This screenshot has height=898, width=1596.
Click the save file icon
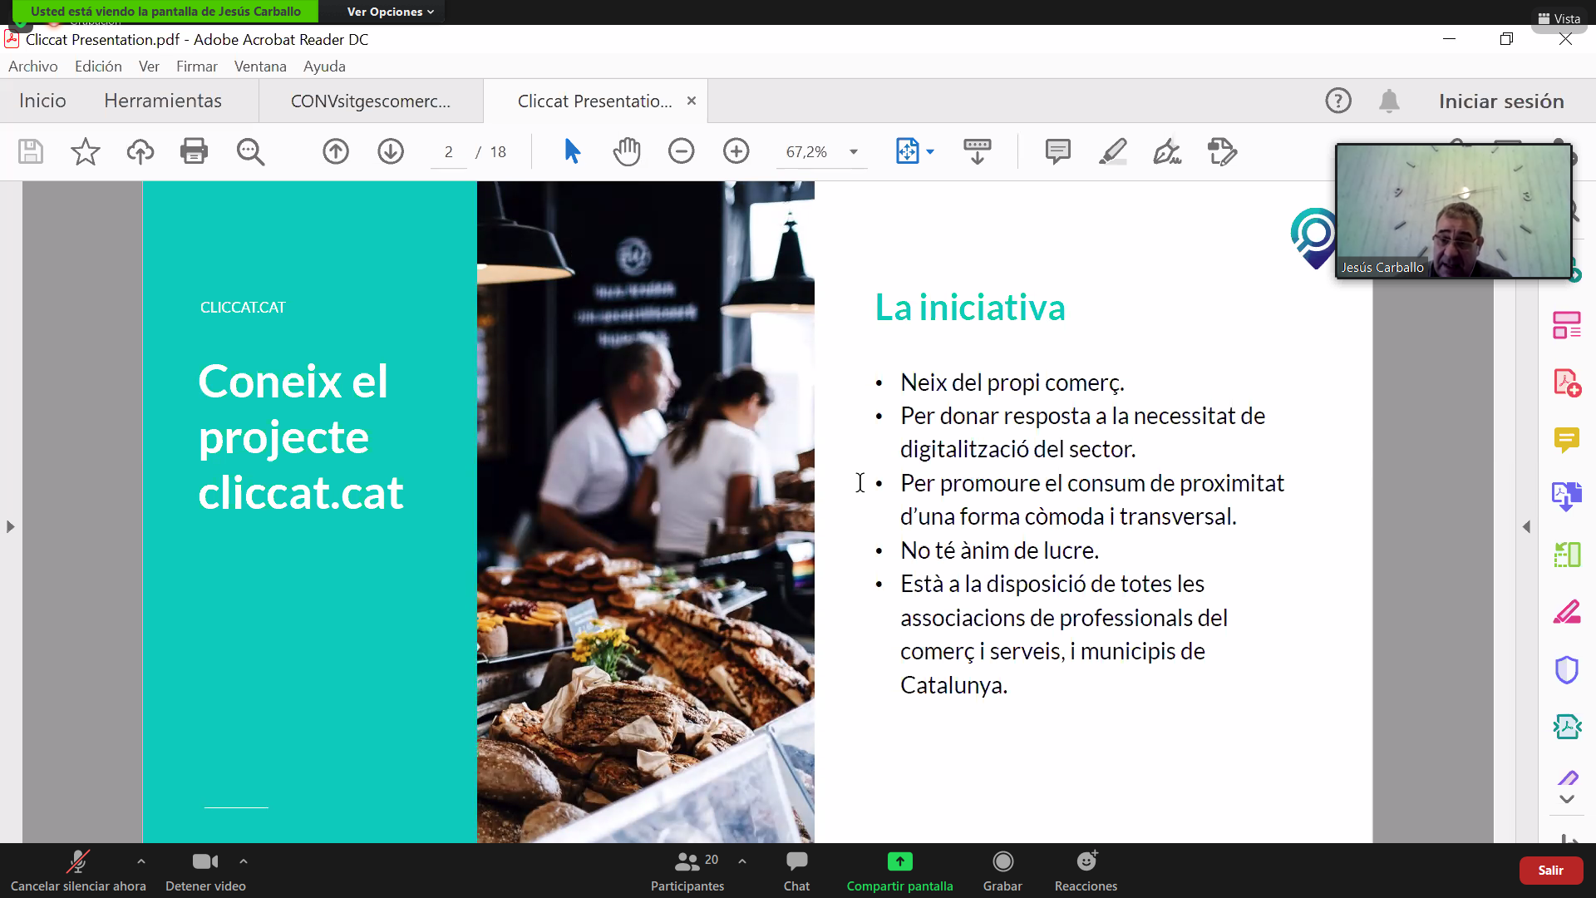(31, 151)
